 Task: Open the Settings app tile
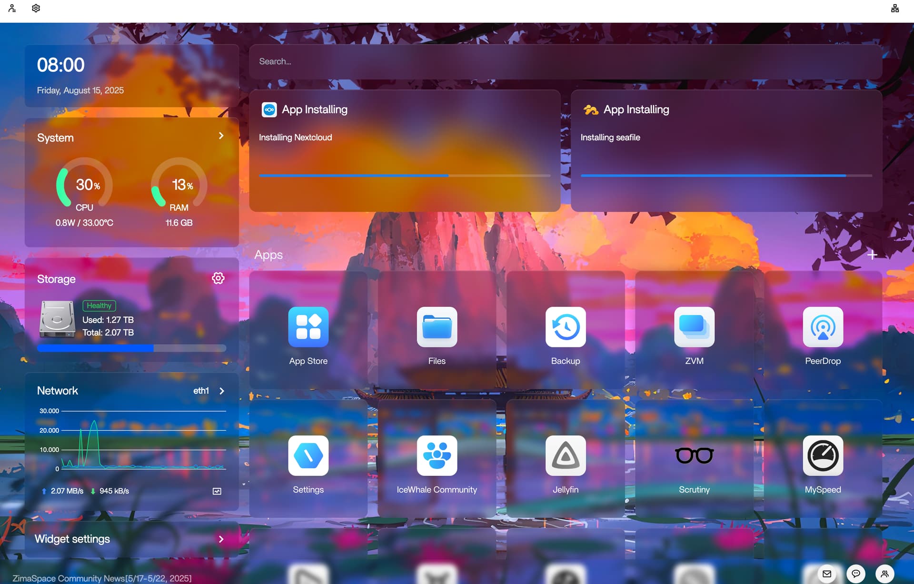click(308, 455)
